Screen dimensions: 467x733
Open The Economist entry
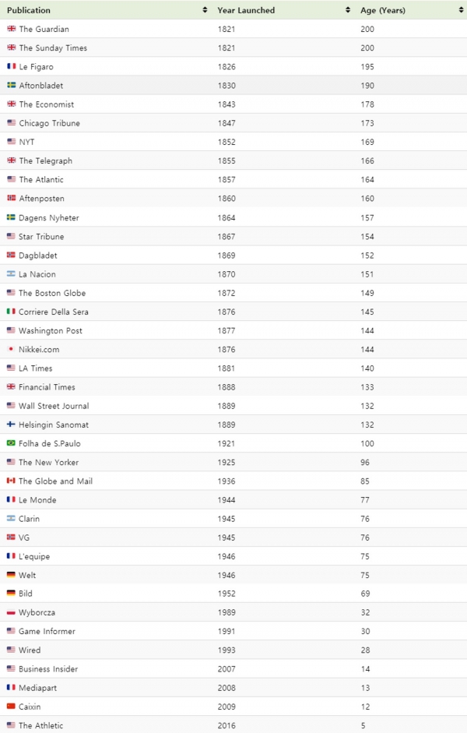coord(46,104)
